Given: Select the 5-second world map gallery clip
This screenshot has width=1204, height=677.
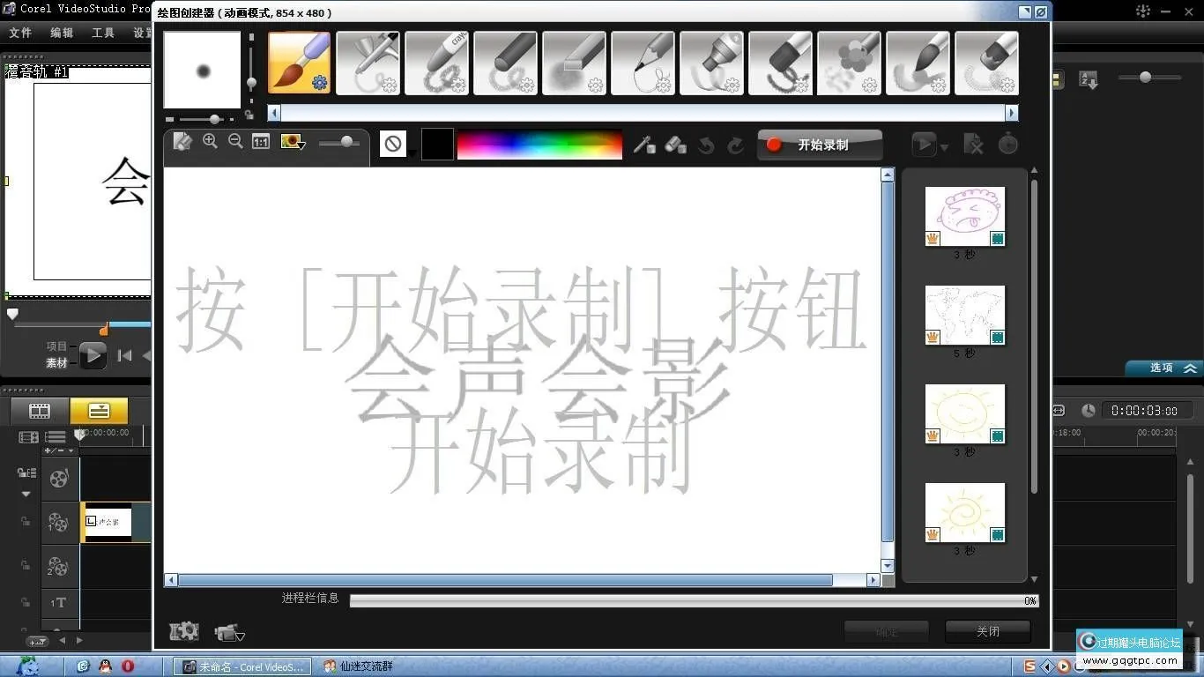Looking at the screenshot, I should (x=964, y=316).
